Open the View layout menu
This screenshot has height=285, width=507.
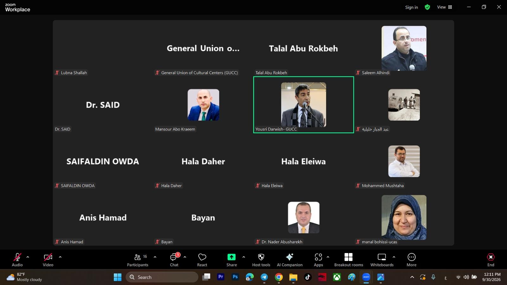tap(445, 7)
